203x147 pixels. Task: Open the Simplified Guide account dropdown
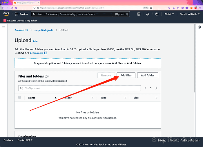point(190,14)
